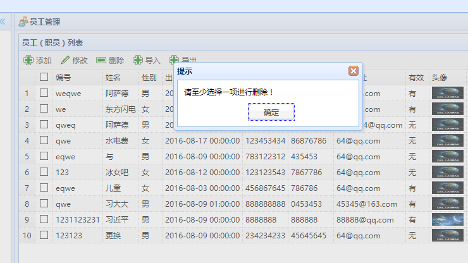Collapse the left sidebar with double-chevron
The height and width of the screenshot is (263, 468).
pos(3,21)
